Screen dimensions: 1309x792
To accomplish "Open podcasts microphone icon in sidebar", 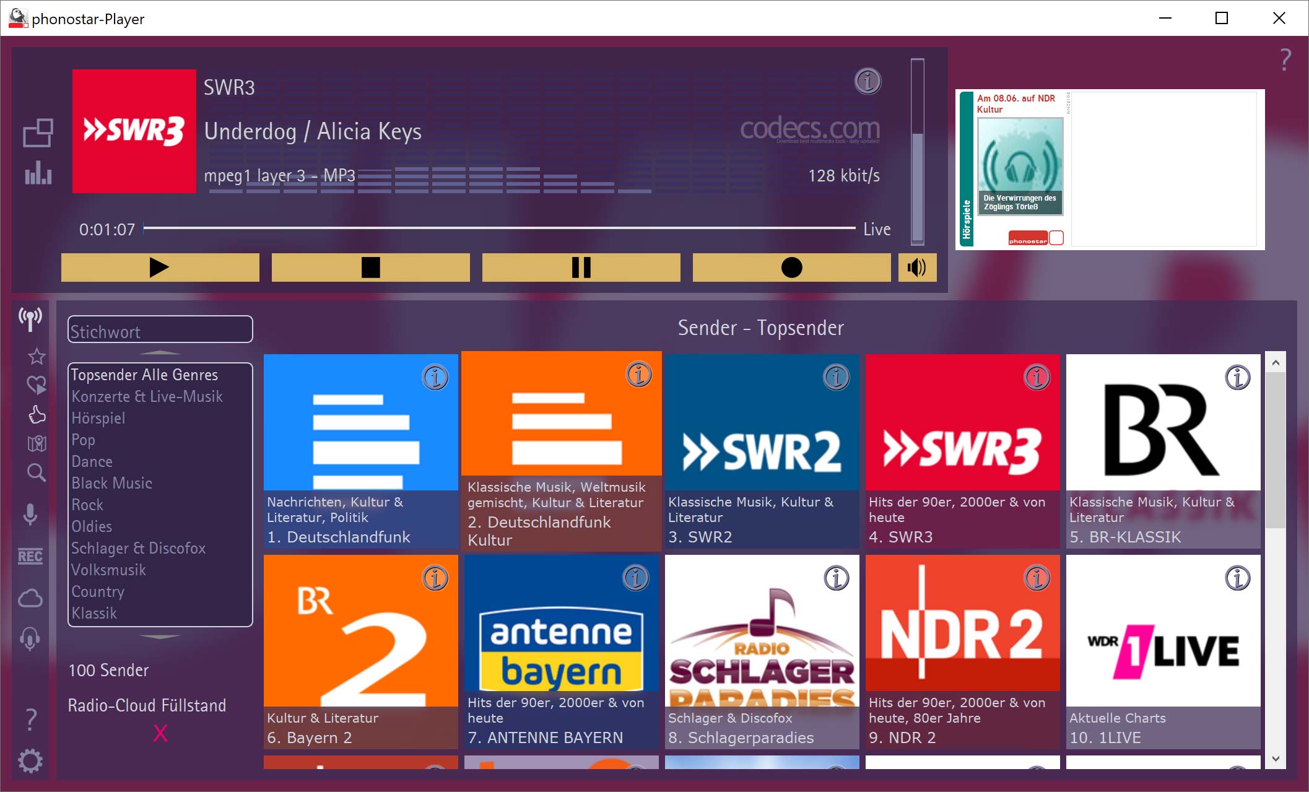I will pyautogui.click(x=30, y=514).
